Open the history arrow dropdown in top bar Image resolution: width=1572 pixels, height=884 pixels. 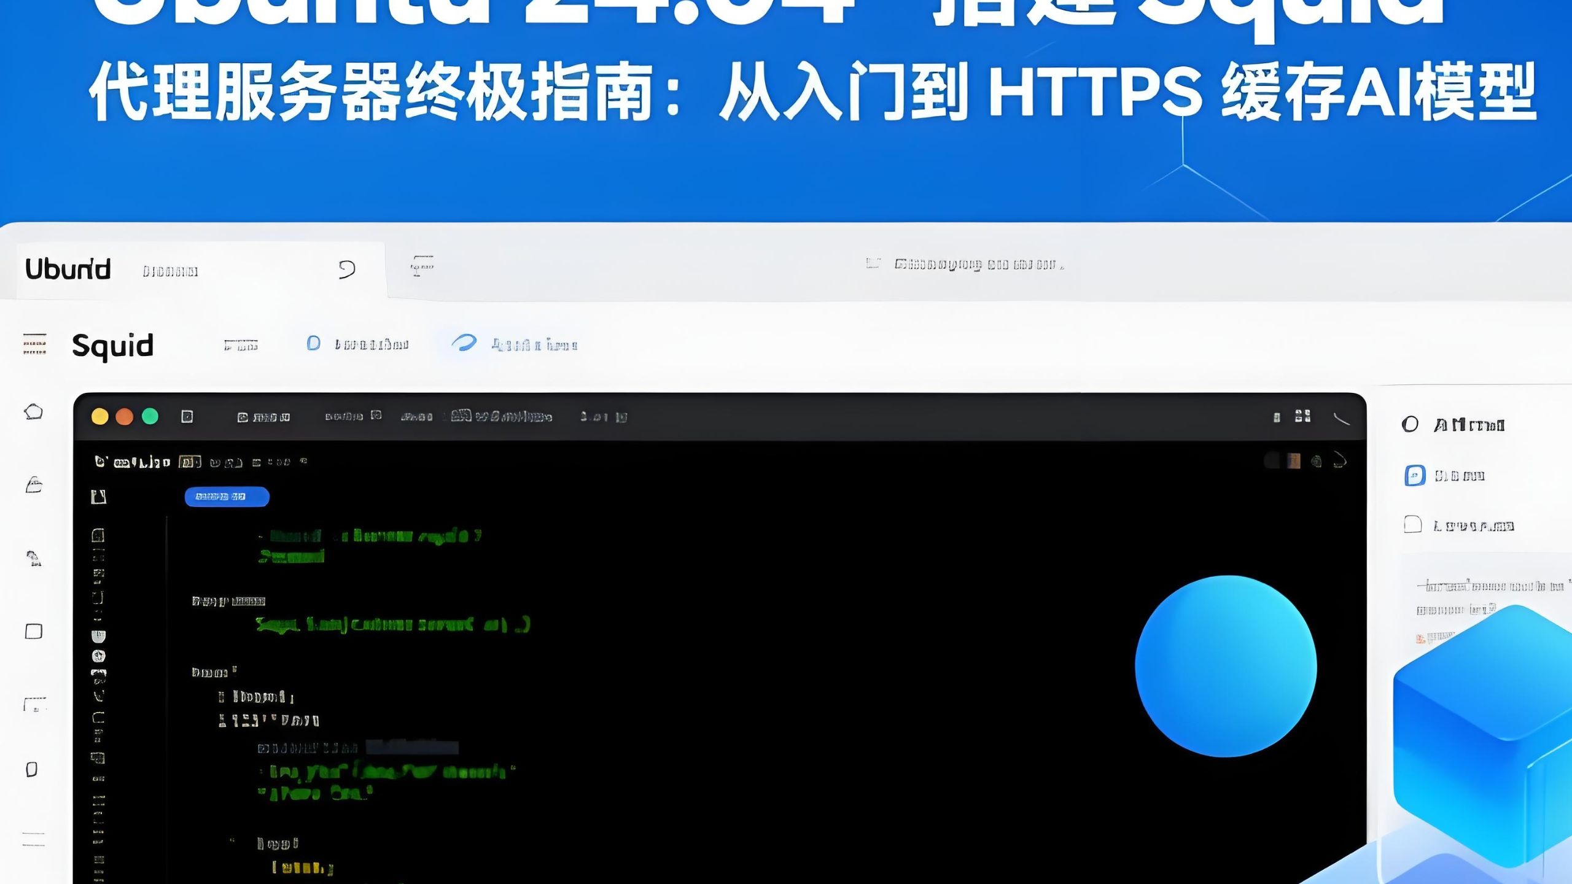tap(347, 269)
